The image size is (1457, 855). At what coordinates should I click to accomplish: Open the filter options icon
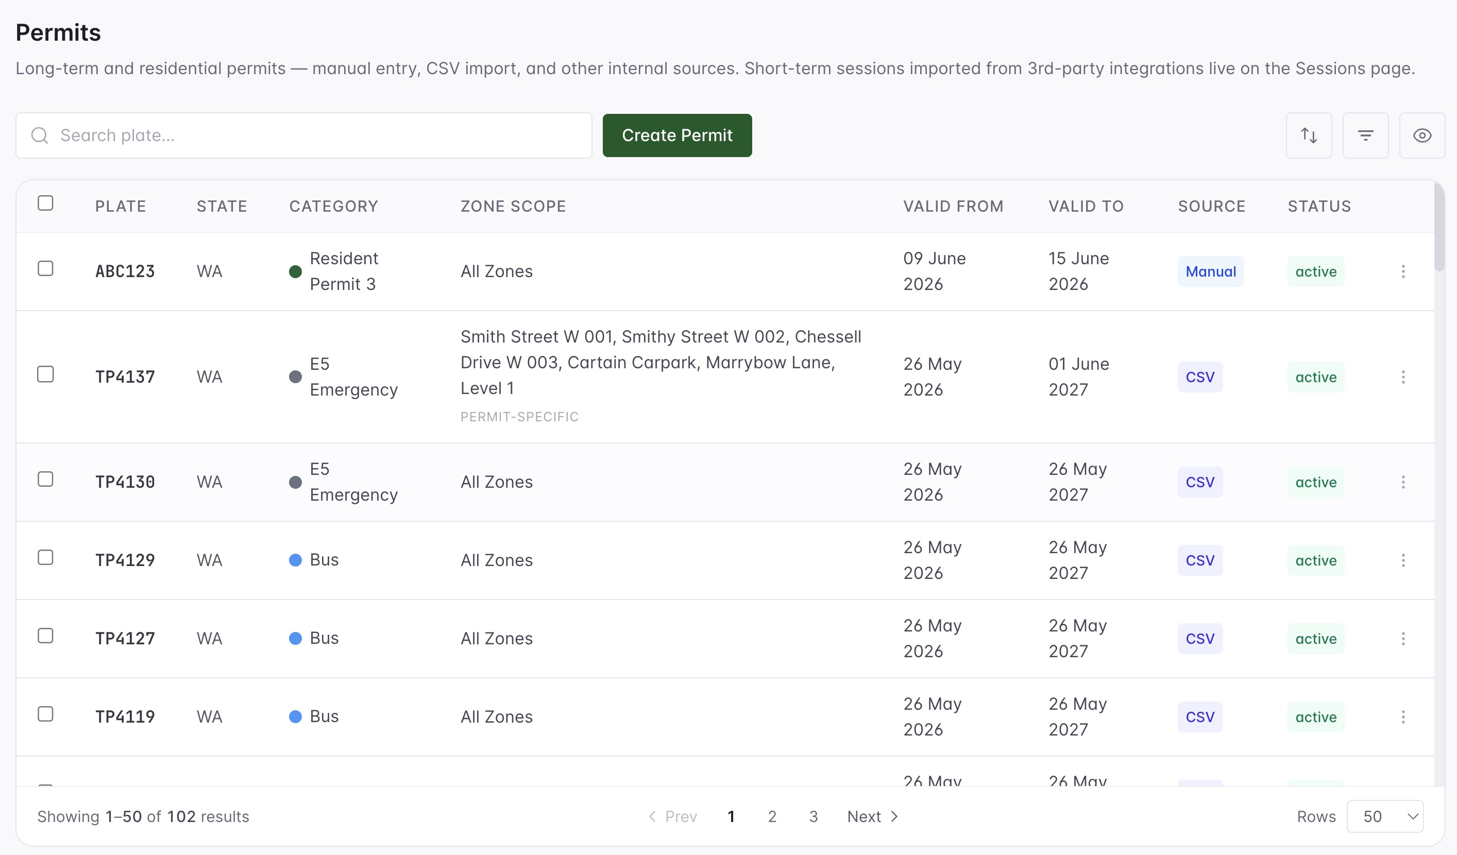point(1365,135)
